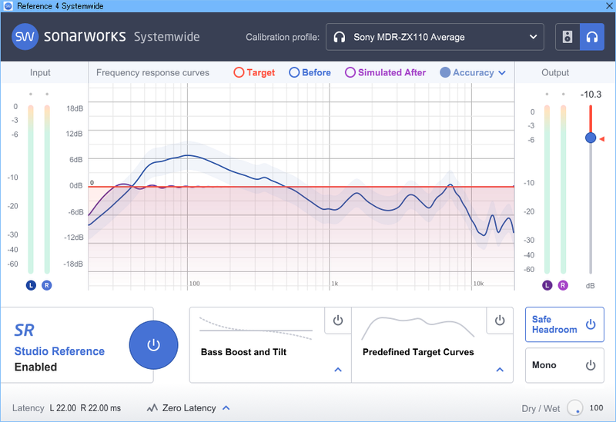Click Bass Boost tilt curve thumbnail
This screenshot has width=616, height=422.
point(256,328)
